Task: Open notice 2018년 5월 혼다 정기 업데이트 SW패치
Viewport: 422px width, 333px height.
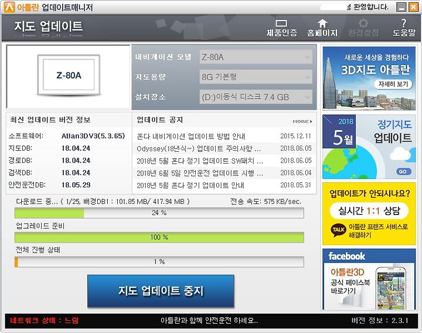Action: click(x=200, y=161)
